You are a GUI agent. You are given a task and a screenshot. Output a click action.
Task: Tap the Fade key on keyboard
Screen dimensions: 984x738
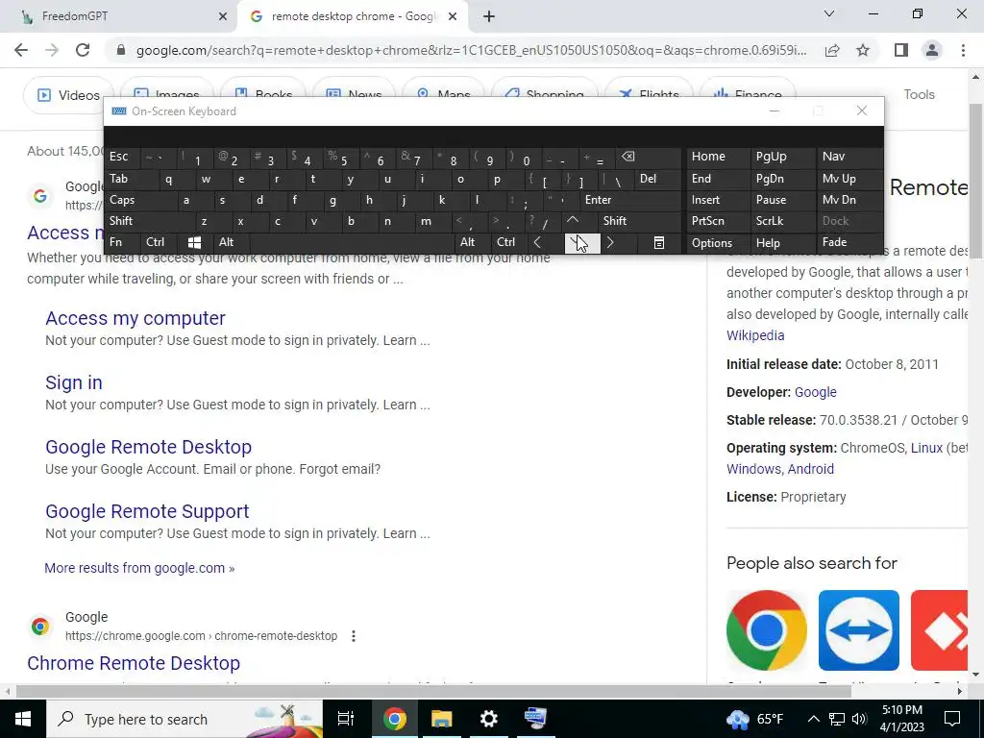pos(849,242)
